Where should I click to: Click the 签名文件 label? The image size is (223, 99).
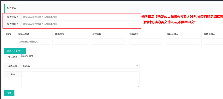[x=13, y=57]
